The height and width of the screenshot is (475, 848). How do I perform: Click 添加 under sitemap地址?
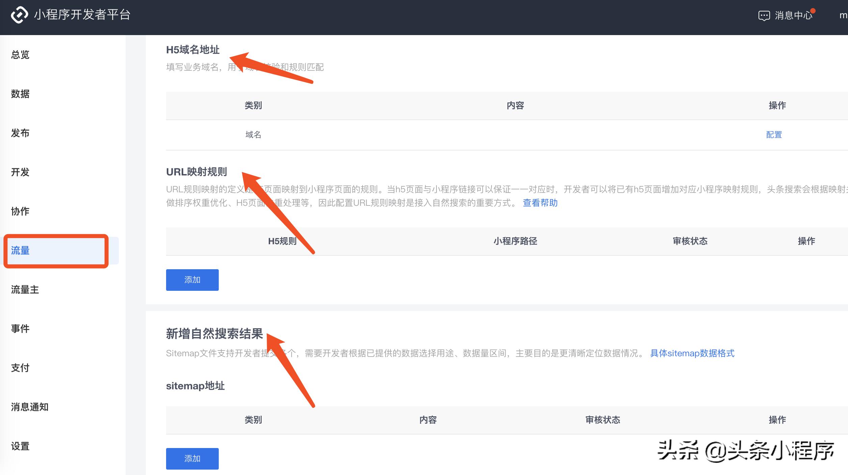(x=192, y=458)
